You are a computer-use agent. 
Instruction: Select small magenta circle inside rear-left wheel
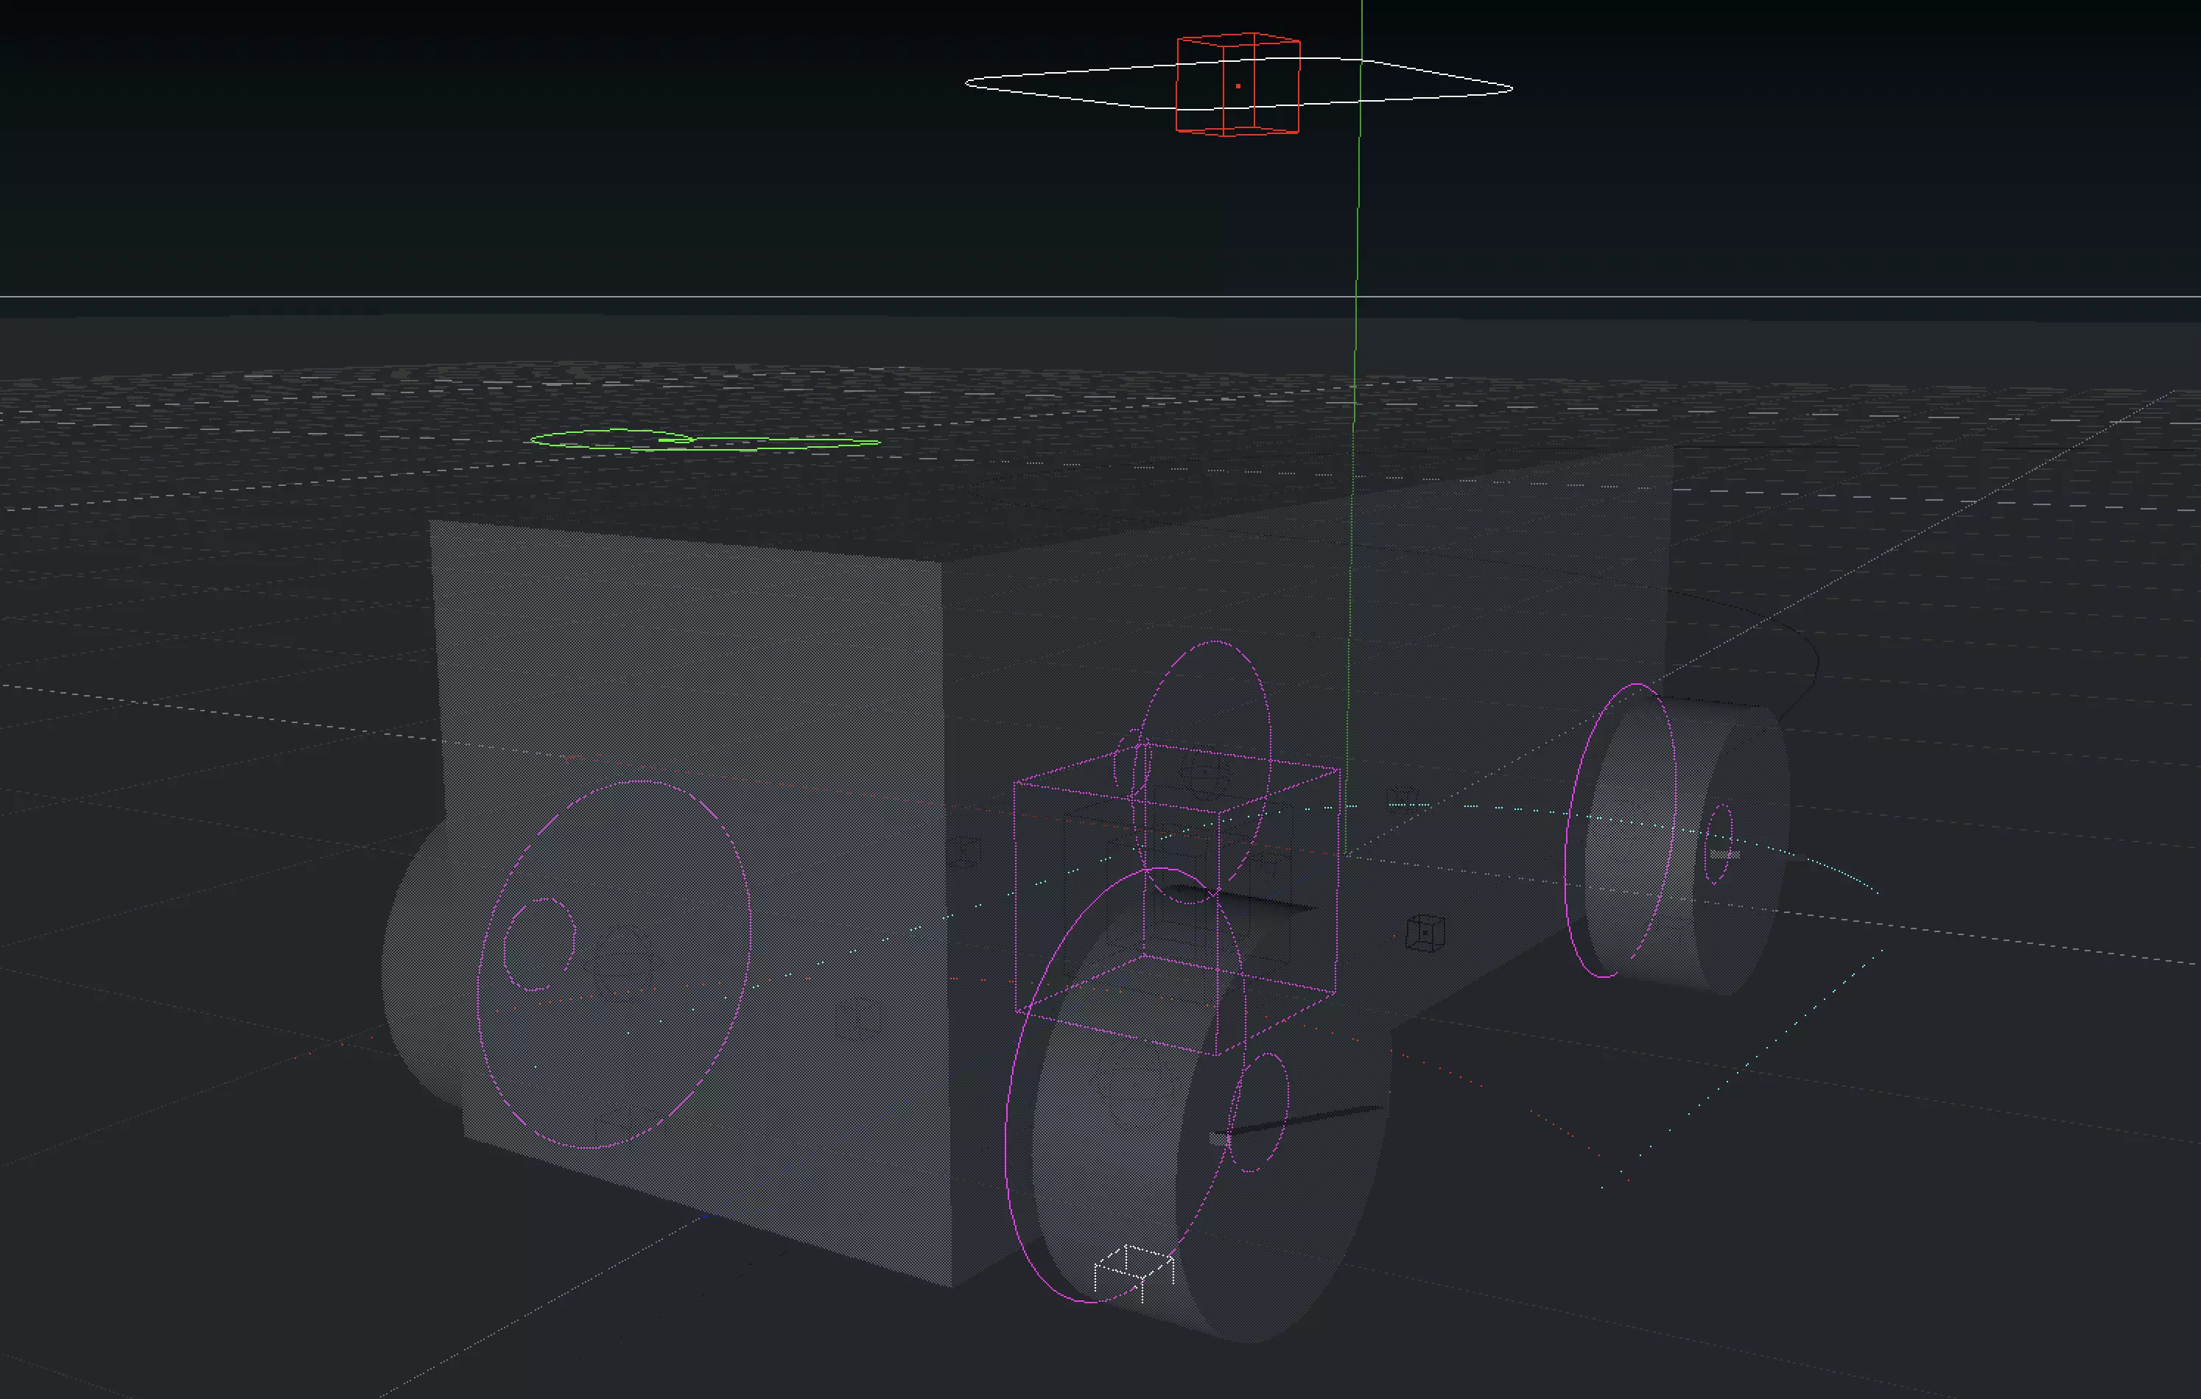tap(539, 944)
